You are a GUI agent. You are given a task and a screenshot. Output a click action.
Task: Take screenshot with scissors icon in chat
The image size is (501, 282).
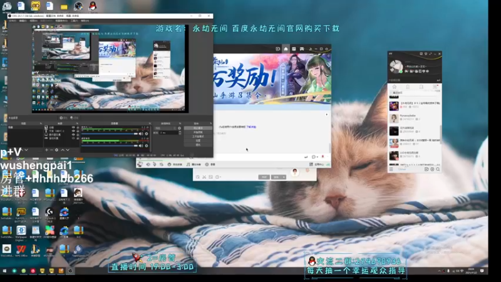(204, 177)
